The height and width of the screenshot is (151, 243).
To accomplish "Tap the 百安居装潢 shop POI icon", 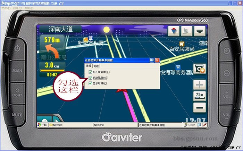I will 182,43.
